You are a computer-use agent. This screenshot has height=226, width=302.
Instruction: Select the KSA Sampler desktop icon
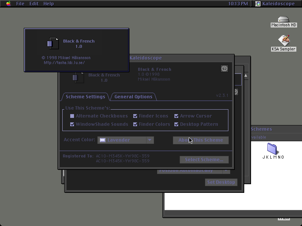pyautogui.click(x=284, y=43)
